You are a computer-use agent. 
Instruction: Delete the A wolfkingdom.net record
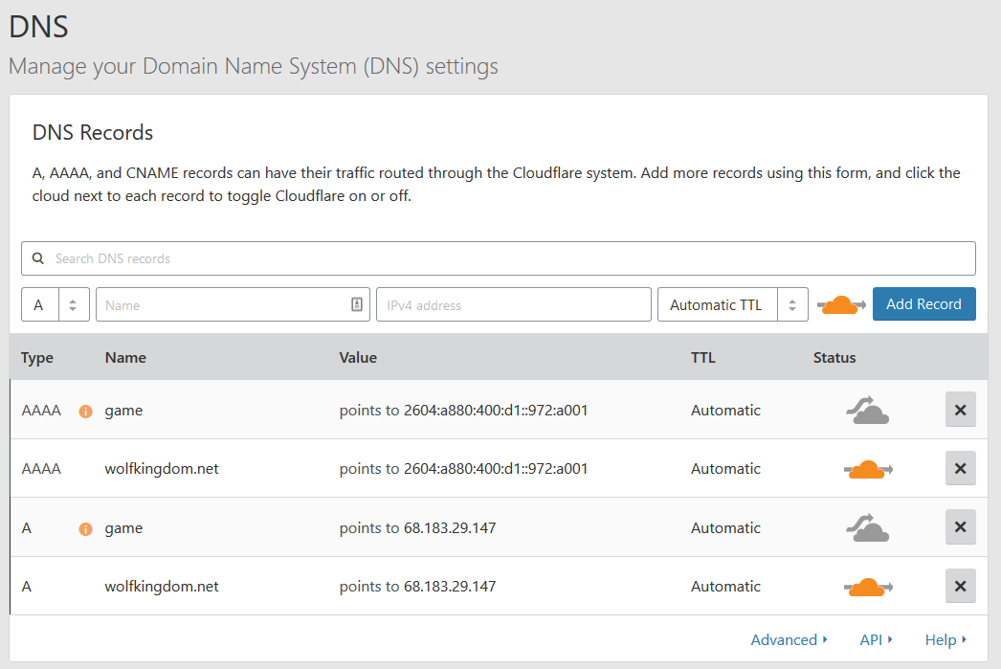point(960,586)
